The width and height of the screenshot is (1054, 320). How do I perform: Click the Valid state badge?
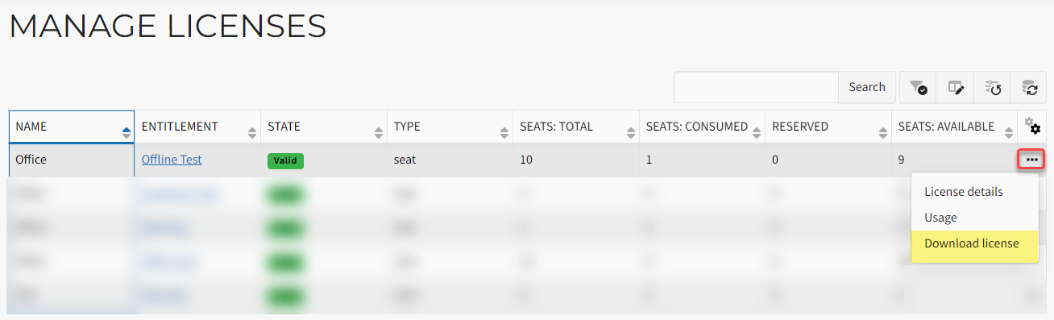[x=285, y=160]
